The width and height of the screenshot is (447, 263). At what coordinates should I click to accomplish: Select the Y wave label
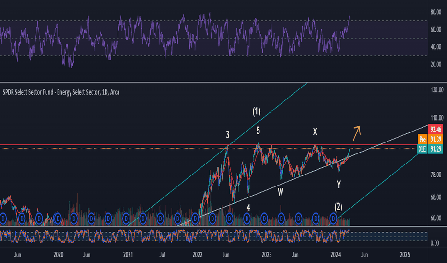point(339,185)
